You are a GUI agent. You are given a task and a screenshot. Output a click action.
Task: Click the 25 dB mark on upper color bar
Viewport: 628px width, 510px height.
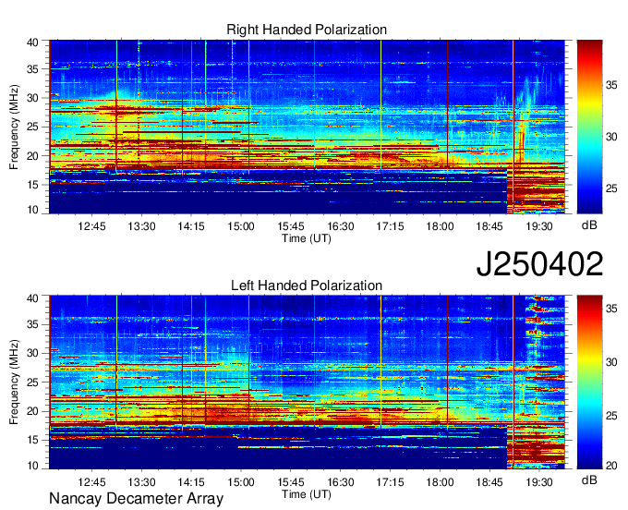click(x=611, y=188)
